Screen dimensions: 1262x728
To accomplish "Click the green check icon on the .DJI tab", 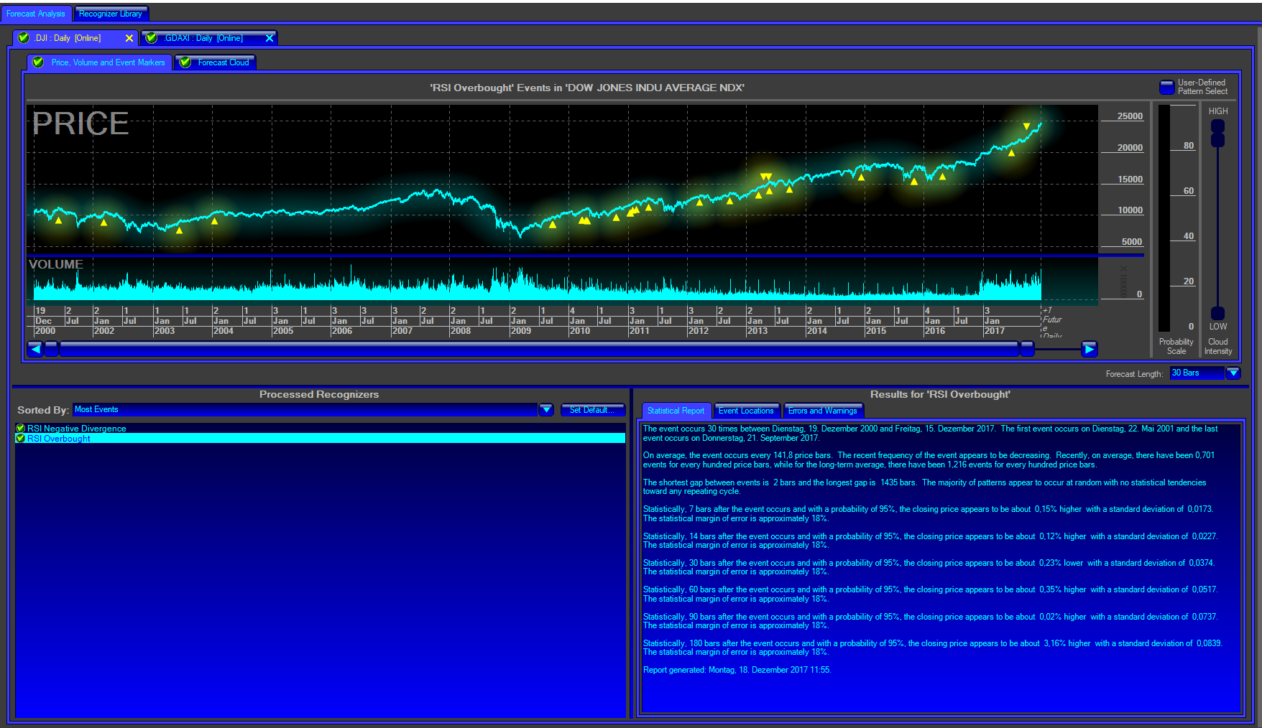I will click(24, 38).
